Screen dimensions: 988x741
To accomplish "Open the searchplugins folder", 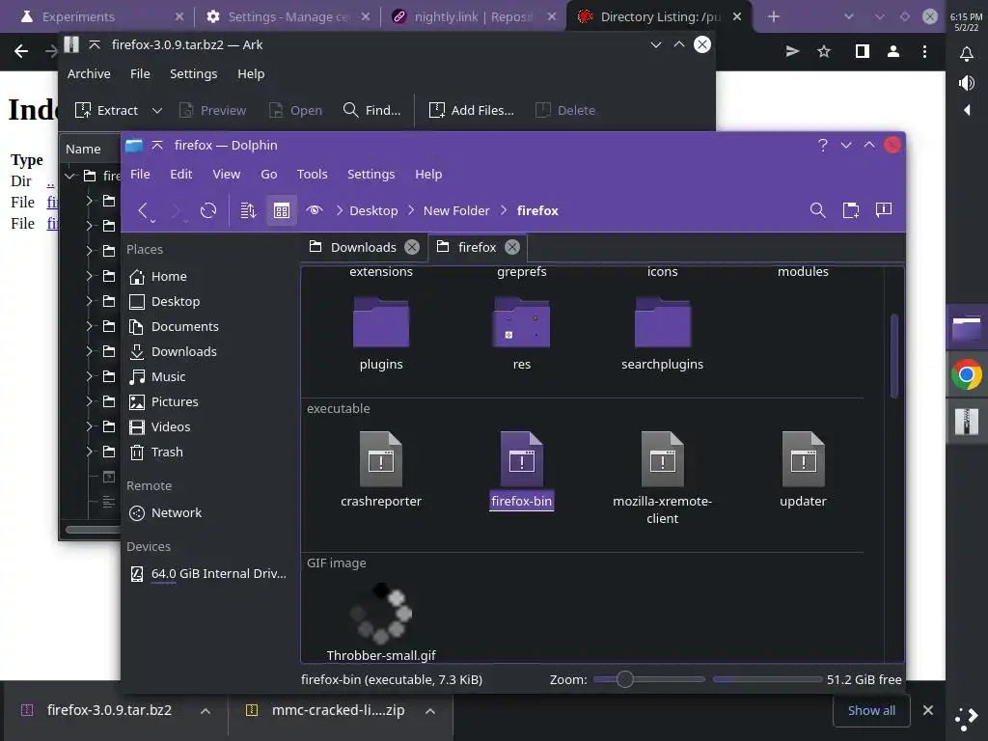I will (662, 334).
